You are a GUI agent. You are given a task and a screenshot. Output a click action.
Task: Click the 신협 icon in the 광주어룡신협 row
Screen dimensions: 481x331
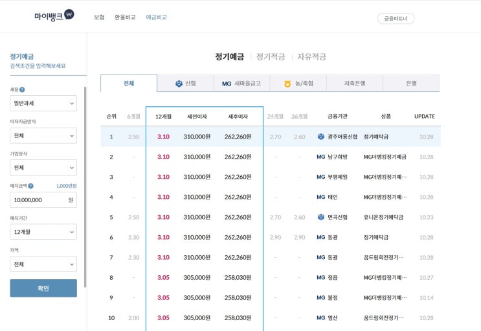tap(320, 137)
